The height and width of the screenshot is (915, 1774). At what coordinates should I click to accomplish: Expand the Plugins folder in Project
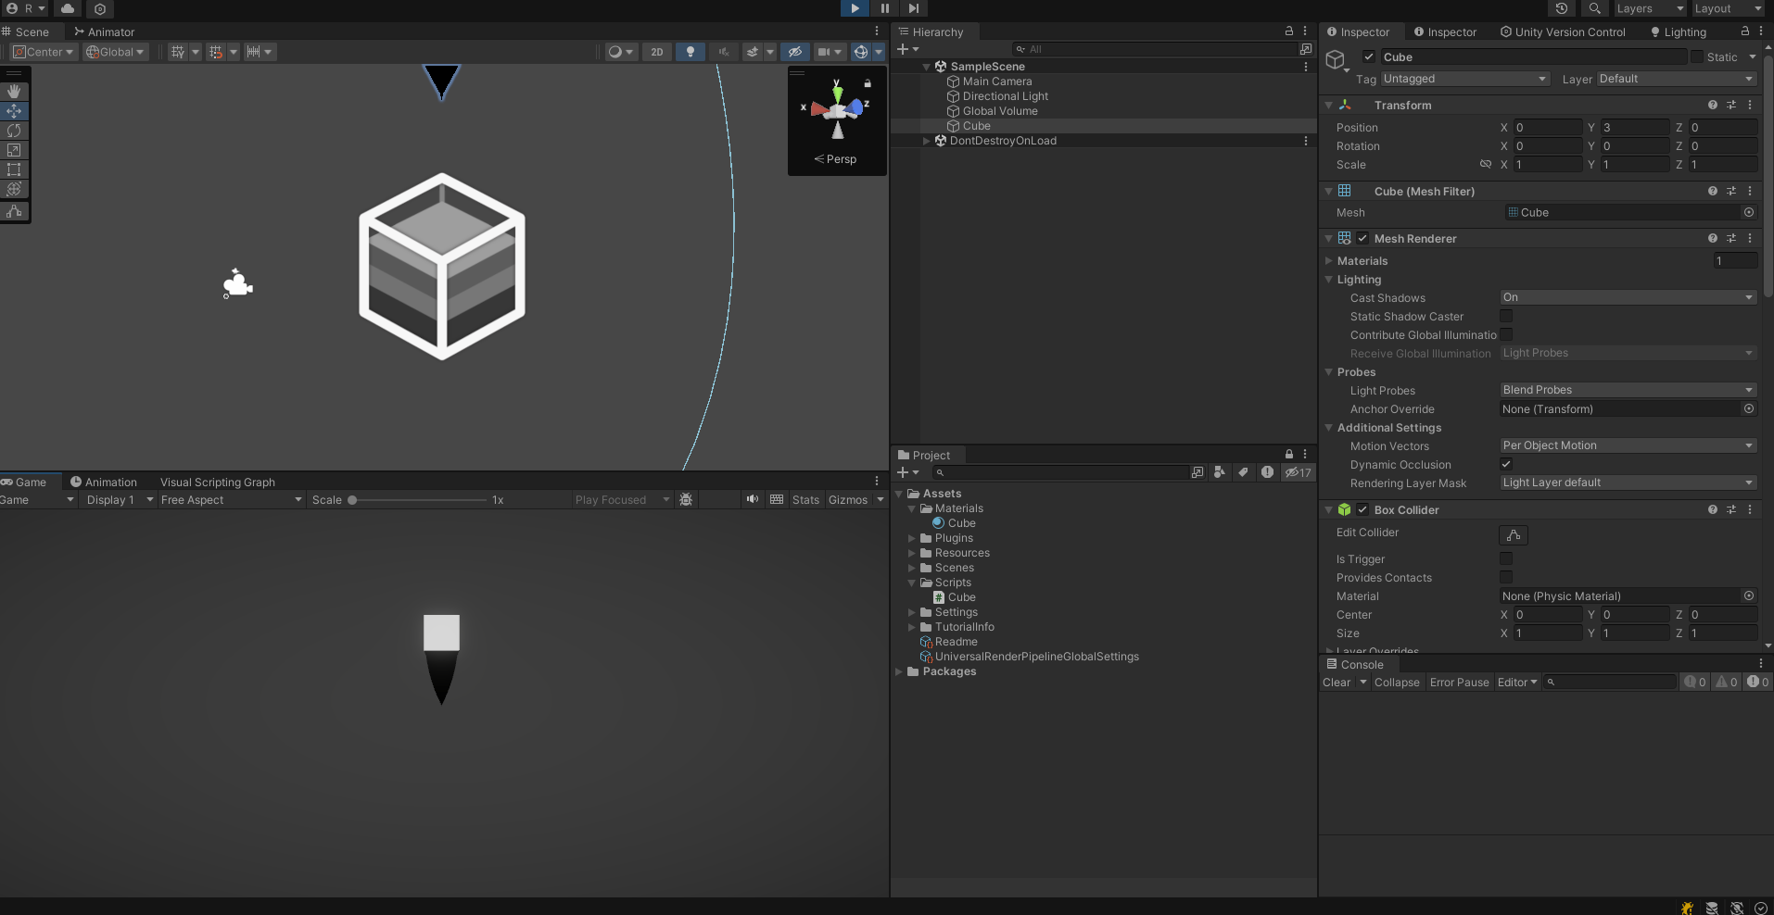coord(912,538)
